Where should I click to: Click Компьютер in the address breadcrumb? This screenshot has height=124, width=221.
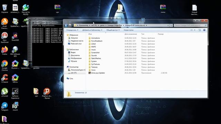tap(84, 25)
